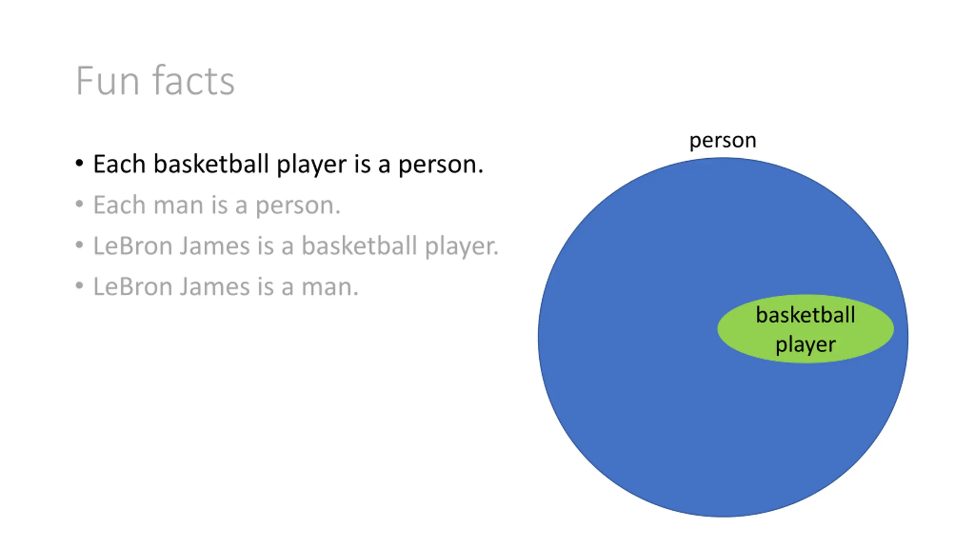This screenshot has height=548, width=975.
Task: Click the word 'player' inside the green ellipse
Action: coord(806,345)
